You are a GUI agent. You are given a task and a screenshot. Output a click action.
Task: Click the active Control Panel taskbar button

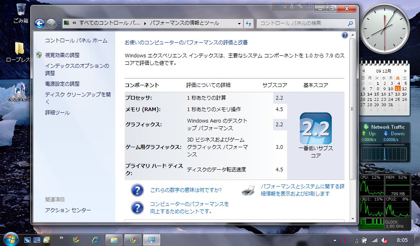152,240
